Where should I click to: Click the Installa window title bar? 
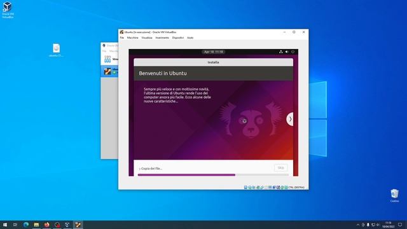tap(214, 62)
